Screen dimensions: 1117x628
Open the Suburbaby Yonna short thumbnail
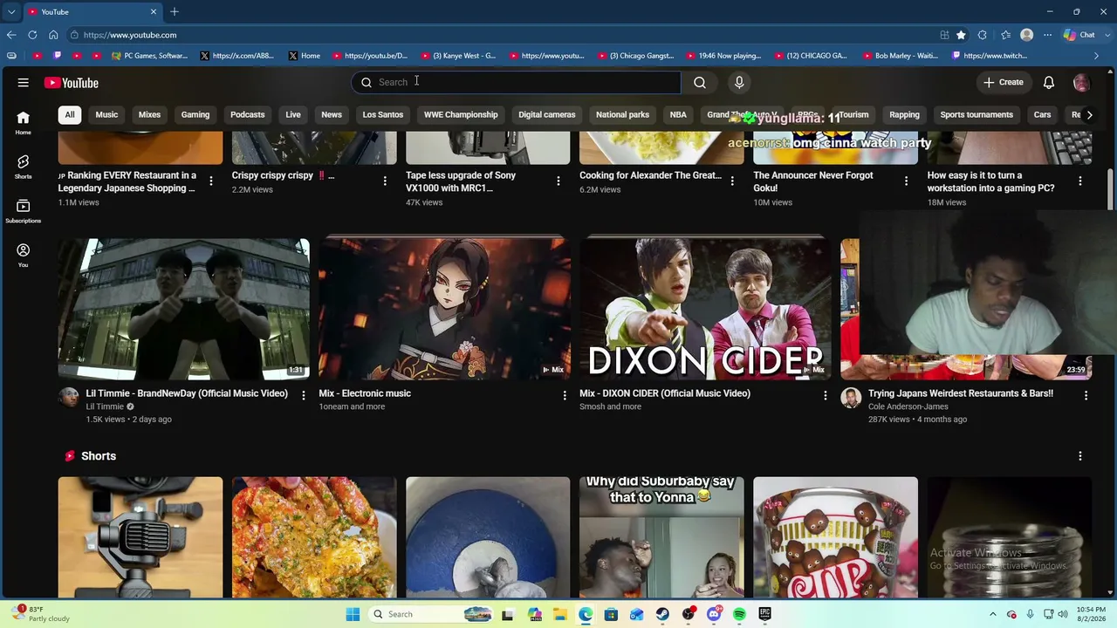pyautogui.click(x=661, y=537)
